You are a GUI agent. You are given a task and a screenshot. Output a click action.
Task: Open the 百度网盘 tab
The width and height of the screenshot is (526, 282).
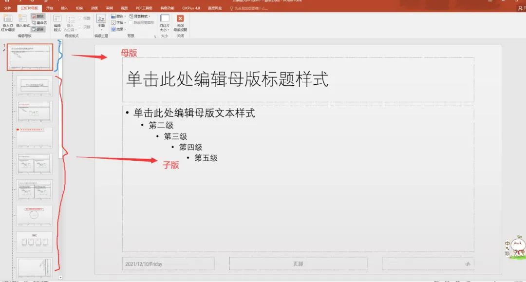pos(215,8)
